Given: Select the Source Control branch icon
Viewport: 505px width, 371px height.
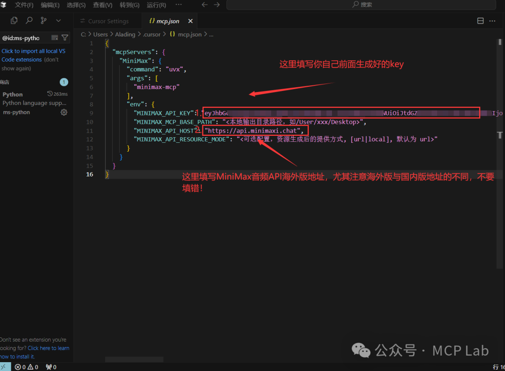Looking at the screenshot, I should 44,21.
